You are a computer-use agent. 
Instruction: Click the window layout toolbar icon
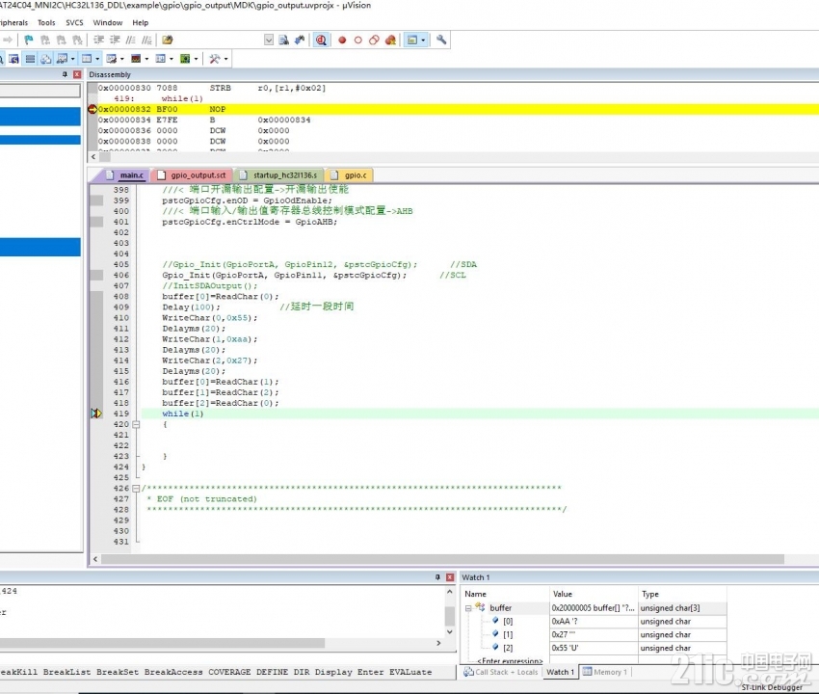coord(412,40)
